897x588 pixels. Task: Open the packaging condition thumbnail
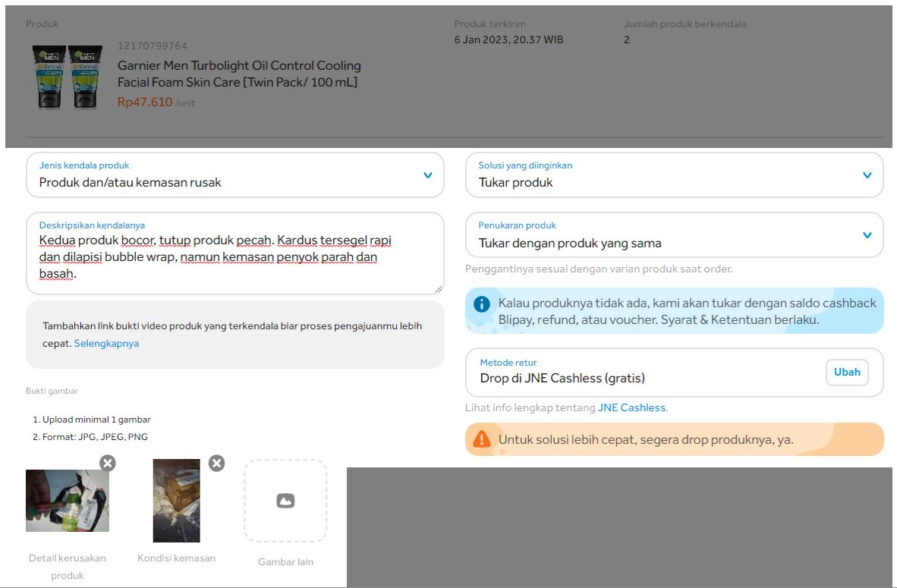click(176, 501)
